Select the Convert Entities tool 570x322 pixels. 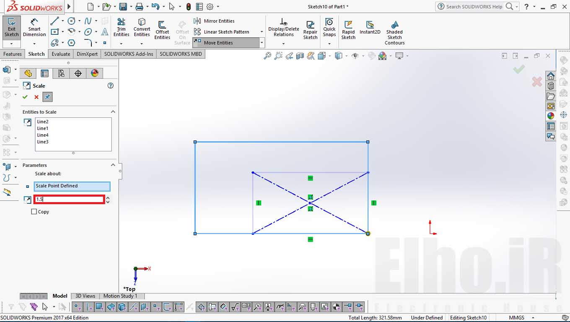click(x=142, y=28)
